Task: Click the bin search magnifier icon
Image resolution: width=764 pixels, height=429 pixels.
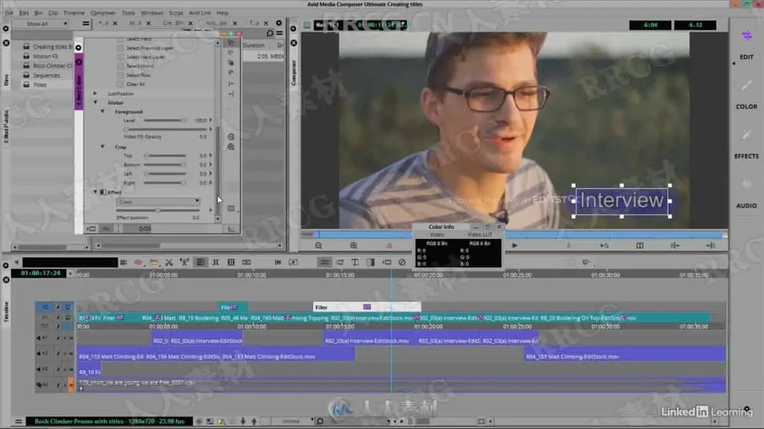Action: 270,33
